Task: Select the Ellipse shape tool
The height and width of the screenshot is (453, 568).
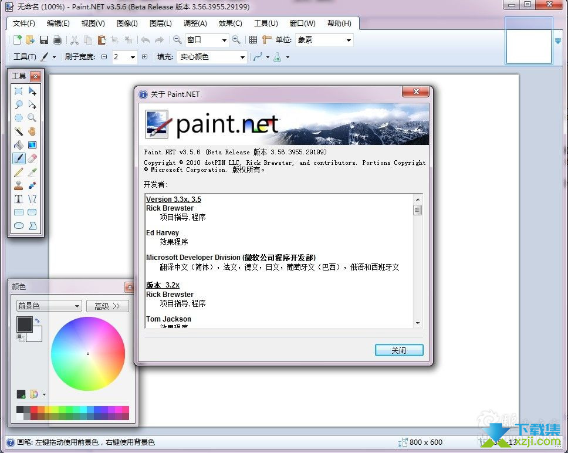Action: tap(18, 226)
